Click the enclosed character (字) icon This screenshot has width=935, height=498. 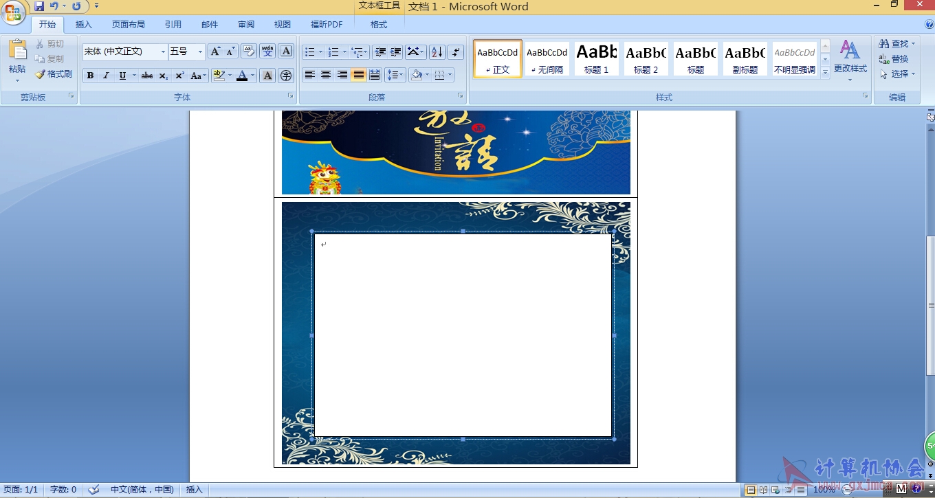(287, 76)
